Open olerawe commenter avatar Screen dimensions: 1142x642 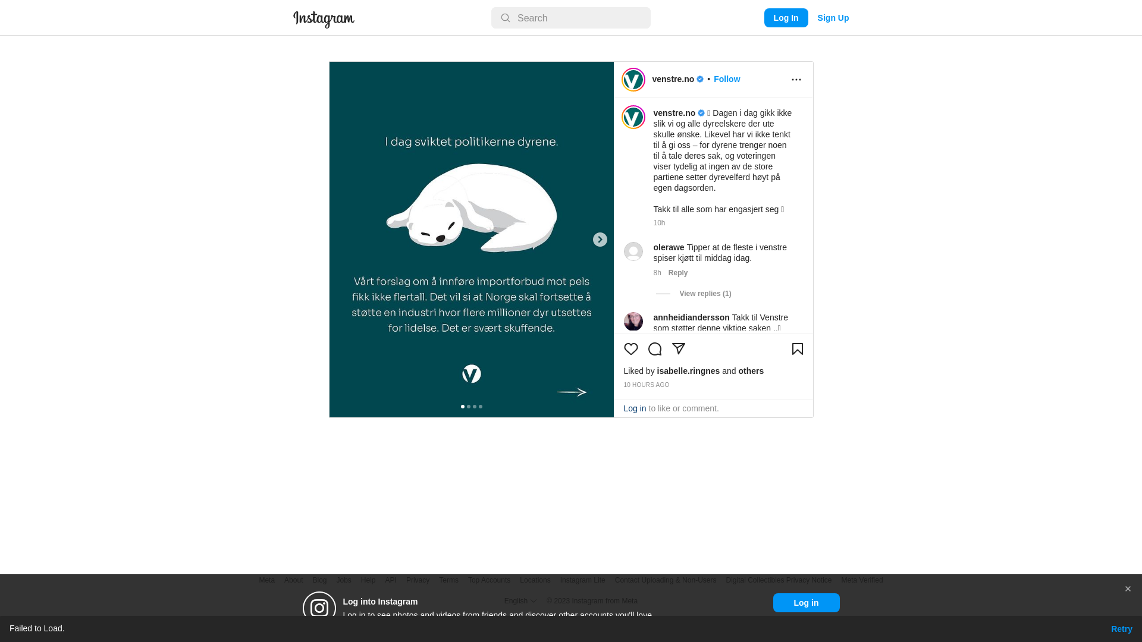coord(633,251)
